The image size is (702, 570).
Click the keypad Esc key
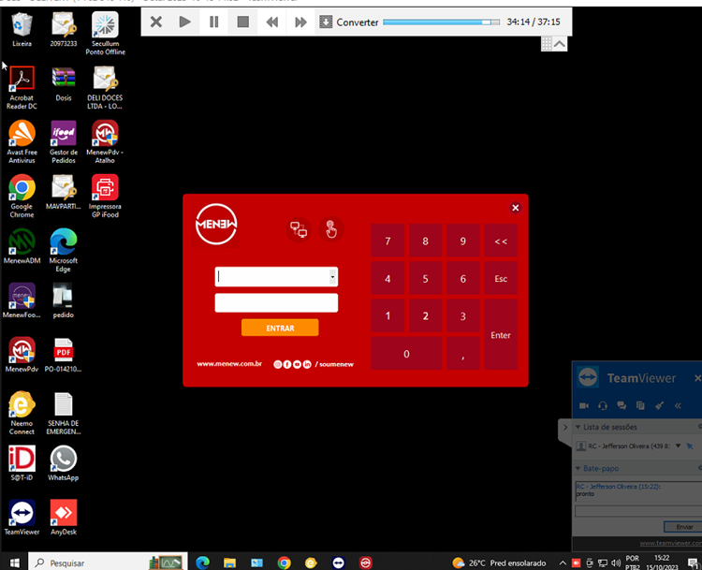click(x=501, y=279)
